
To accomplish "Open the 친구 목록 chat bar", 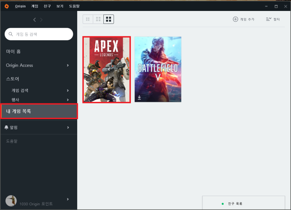I will (x=244, y=203).
